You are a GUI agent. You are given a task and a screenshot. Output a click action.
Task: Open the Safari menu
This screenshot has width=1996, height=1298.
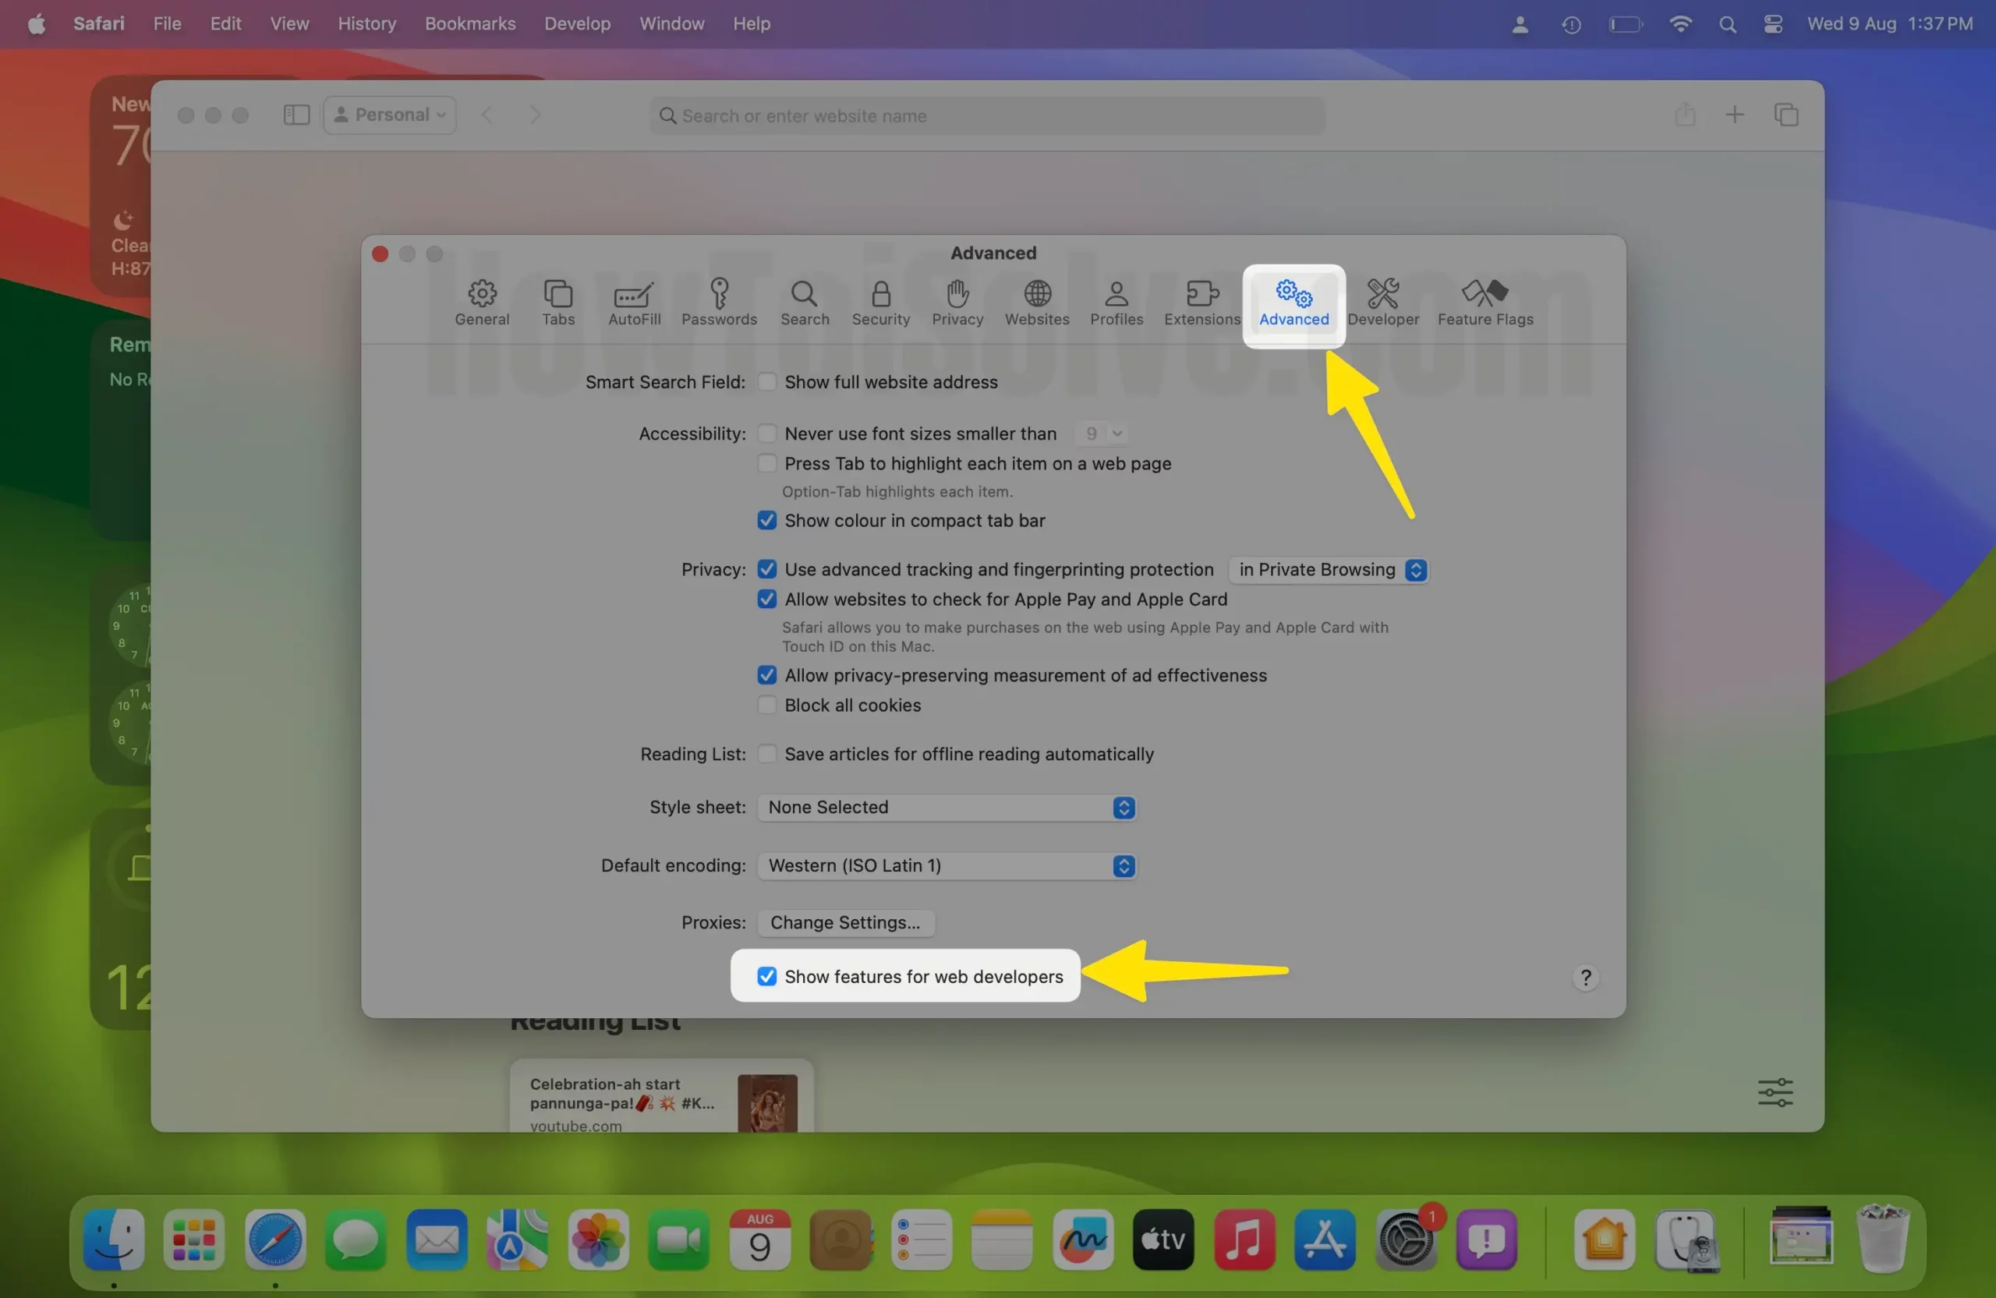[x=99, y=23]
